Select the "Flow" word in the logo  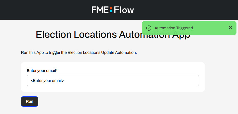[124, 10]
